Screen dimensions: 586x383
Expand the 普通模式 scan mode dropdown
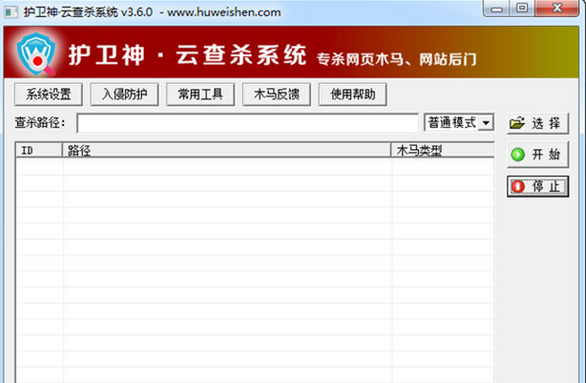coord(486,122)
